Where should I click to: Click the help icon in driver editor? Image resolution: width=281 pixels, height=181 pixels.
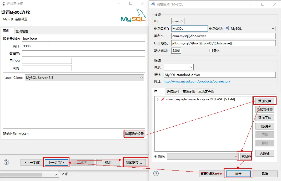tap(156, 173)
